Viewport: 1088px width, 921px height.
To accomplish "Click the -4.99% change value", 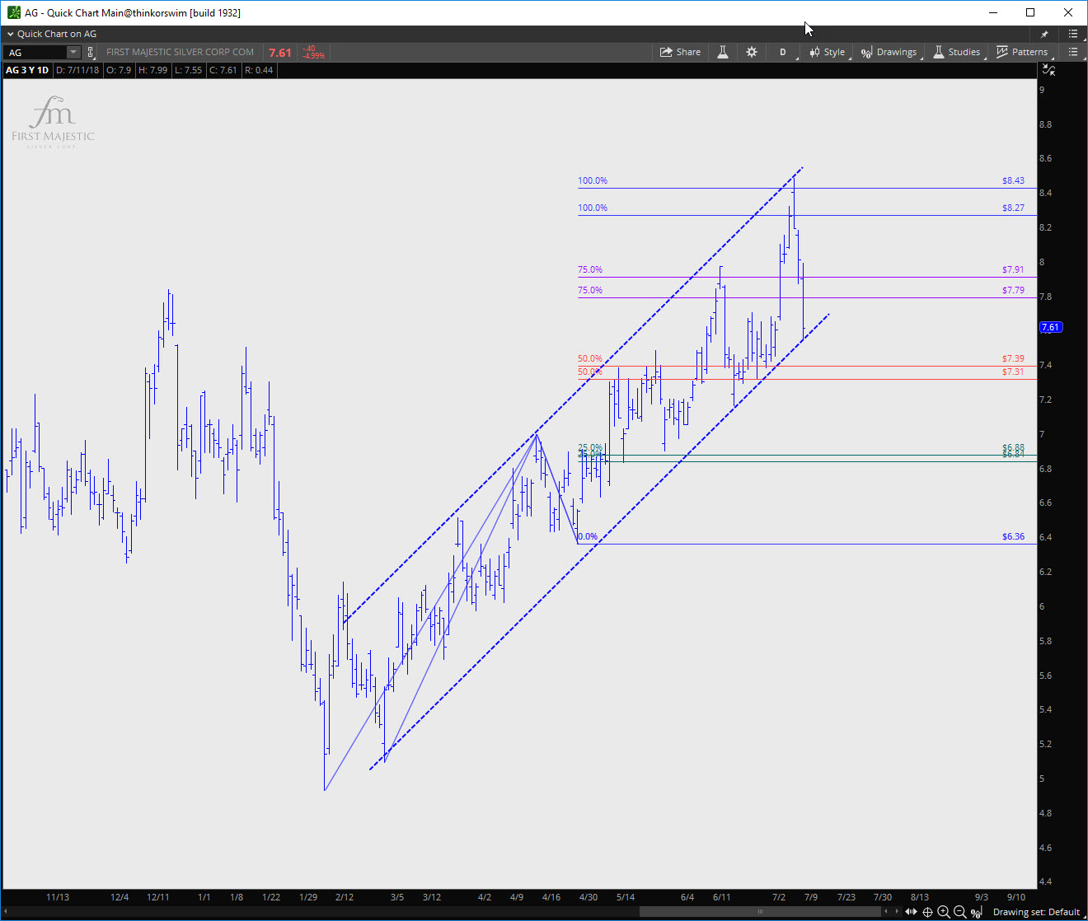I will (x=314, y=56).
